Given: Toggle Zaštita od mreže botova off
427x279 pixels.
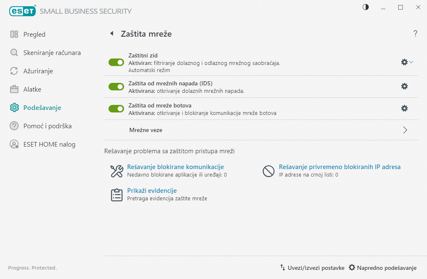Looking at the screenshot, I should (116, 109).
